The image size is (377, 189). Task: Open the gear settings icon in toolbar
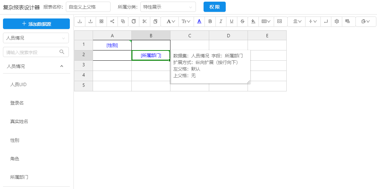(337, 21)
